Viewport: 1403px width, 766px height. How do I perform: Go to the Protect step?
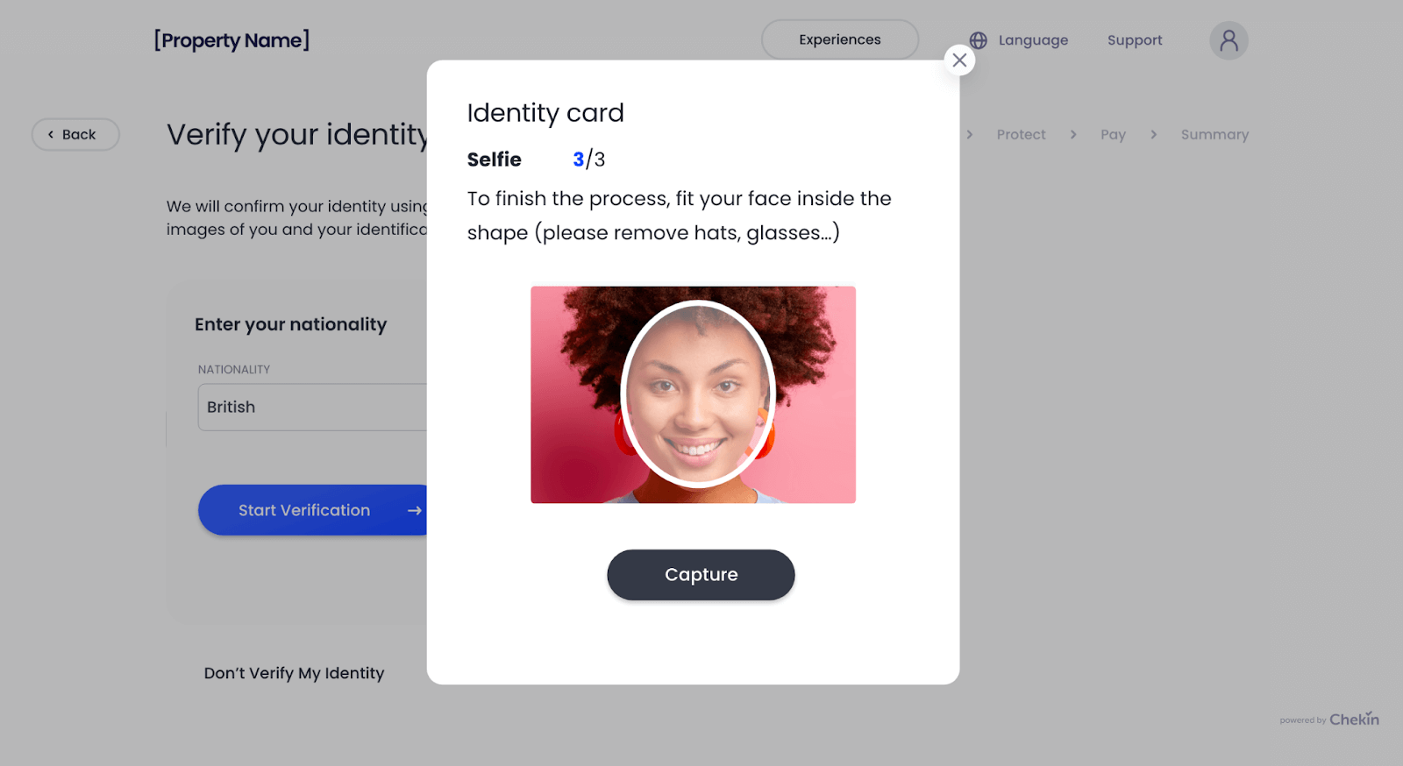point(1021,135)
